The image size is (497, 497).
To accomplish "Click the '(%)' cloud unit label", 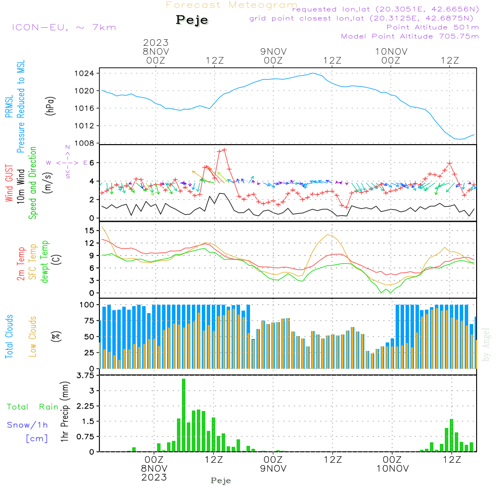I will point(56,336).
